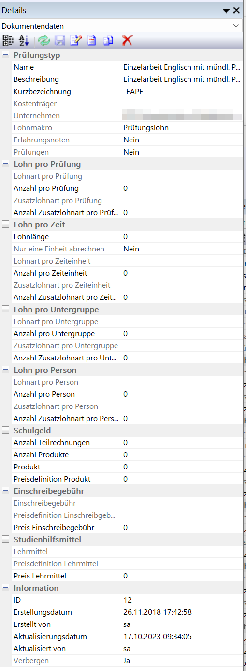The height and width of the screenshot is (671, 246).
Task: Click the categorized view icon in toolbar
Action: (8, 40)
